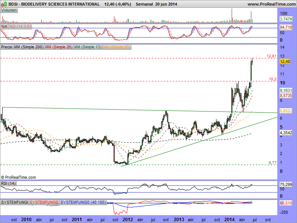Click the 2010 year label on time axis
The height and width of the screenshot is (223, 297).
click(x=26, y=220)
